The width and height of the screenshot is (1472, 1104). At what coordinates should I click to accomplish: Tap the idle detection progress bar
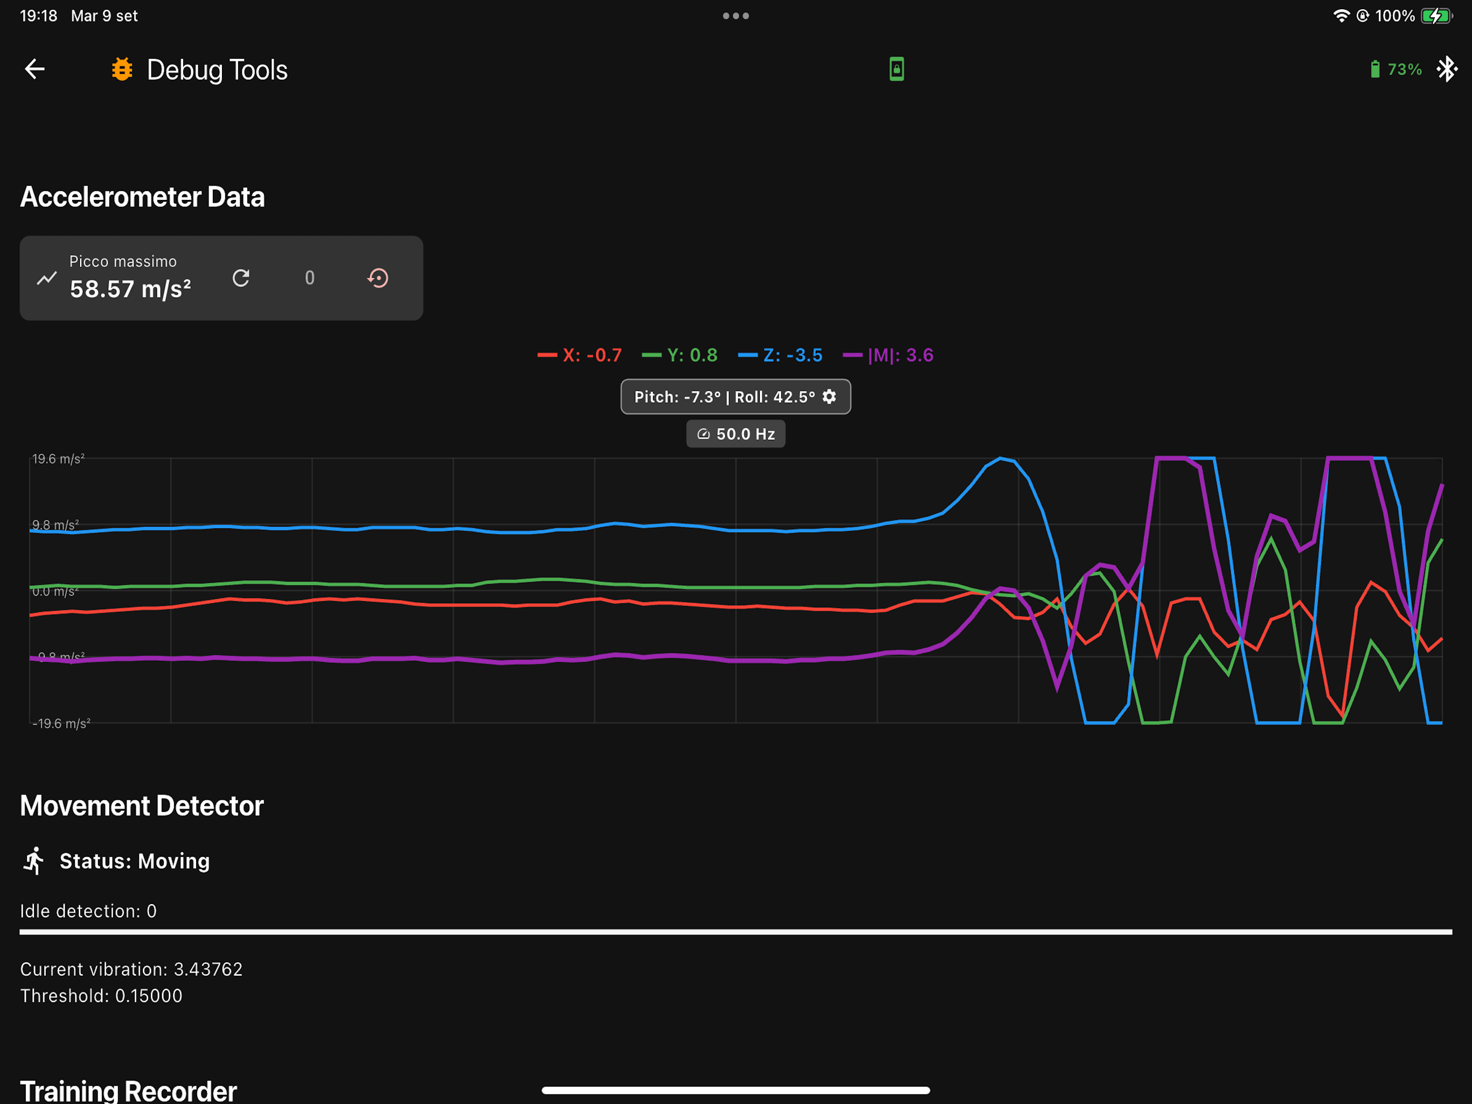pos(735,931)
